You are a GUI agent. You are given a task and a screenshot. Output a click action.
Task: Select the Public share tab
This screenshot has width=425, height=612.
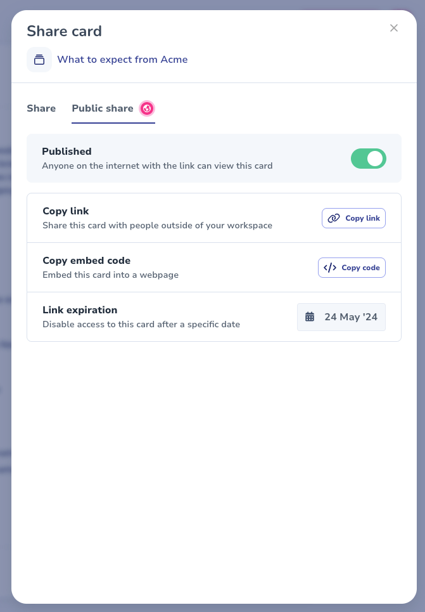coord(103,108)
